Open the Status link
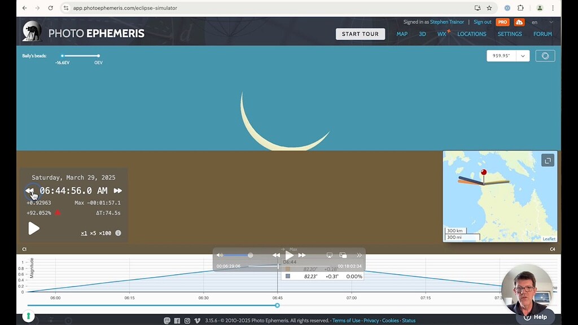Viewport: 578px width, 325px height. (x=409, y=320)
